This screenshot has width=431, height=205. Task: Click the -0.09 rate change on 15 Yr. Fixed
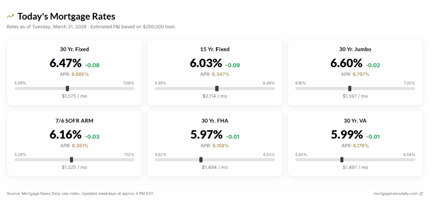pos(233,65)
